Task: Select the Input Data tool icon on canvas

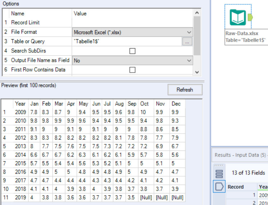Action: pyautogui.click(x=238, y=17)
